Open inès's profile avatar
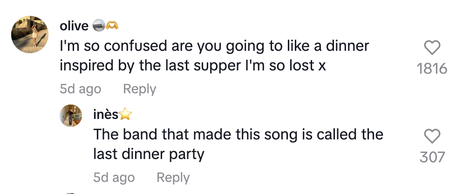This screenshot has height=194, width=463. (x=71, y=115)
